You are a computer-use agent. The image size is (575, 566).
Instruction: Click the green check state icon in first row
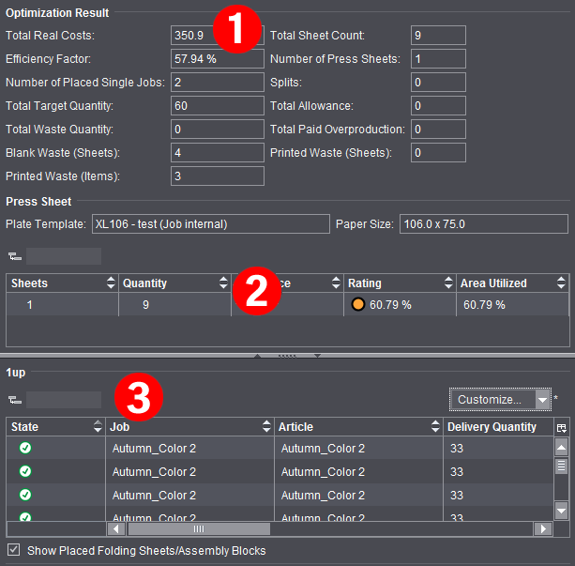tap(25, 449)
